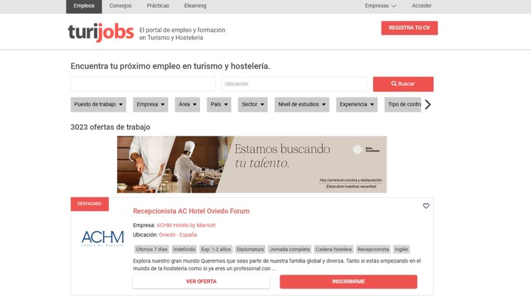The image size is (531, 298).
Task: Open the Puesto de trabajo dropdown
Action: [x=98, y=105]
